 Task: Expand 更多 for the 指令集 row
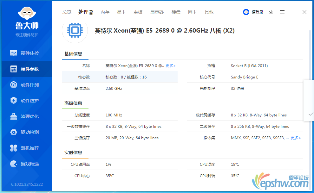[x=296, y=138]
